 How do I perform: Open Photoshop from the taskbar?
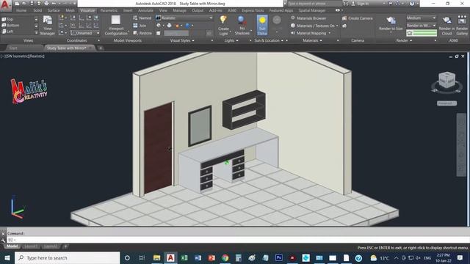[x=279, y=257]
